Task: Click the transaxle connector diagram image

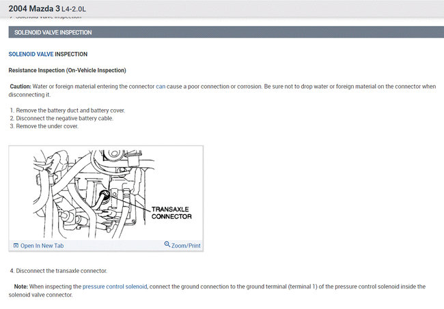Action: click(x=106, y=193)
